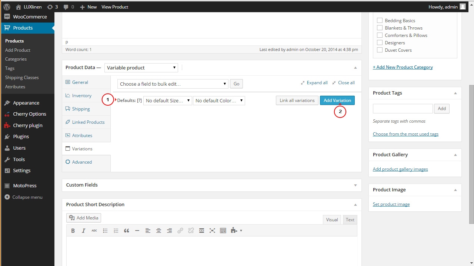Click the Italic formatting icon
The width and height of the screenshot is (474, 266).
(x=84, y=231)
